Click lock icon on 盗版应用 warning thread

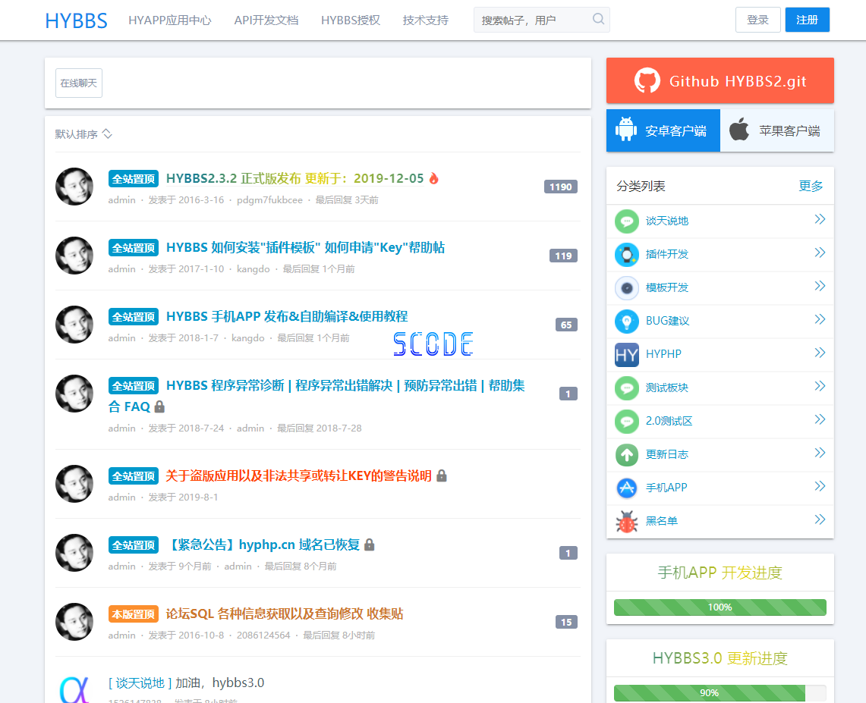pyautogui.click(x=442, y=475)
